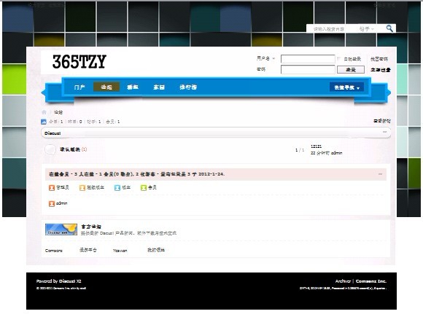Open the 排行榜 navigation tab
423x314 pixels.
(188, 87)
